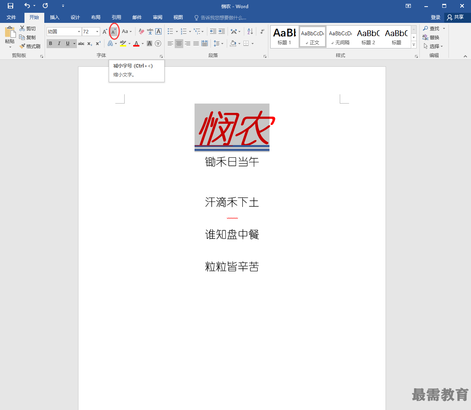Screen dimensions: 471x410
Task: Show or hide paragraph marks
Action: (x=262, y=31)
